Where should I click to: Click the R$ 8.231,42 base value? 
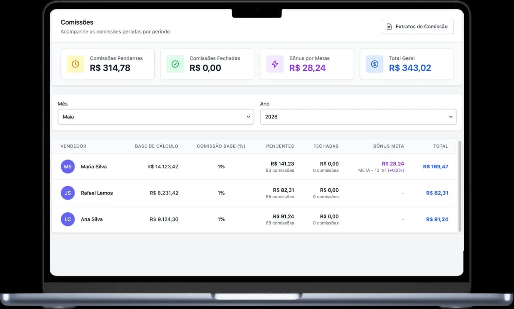(164, 193)
